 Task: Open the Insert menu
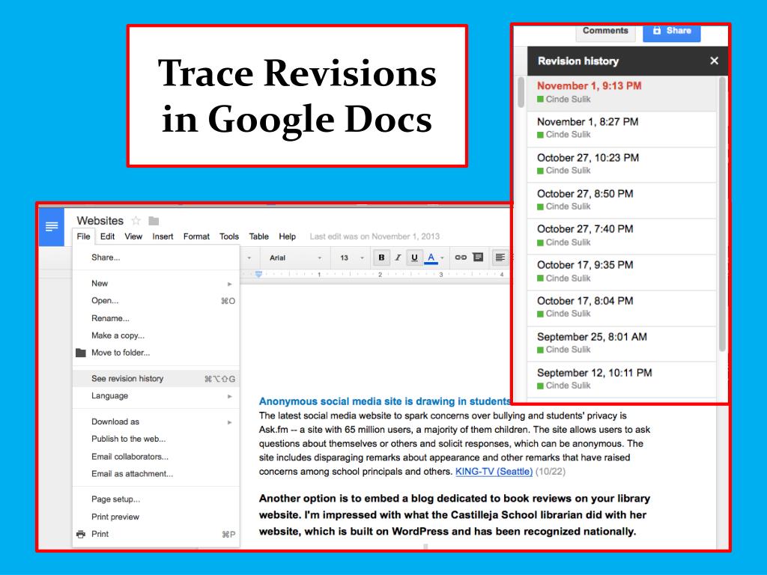(x=163, y=236)
